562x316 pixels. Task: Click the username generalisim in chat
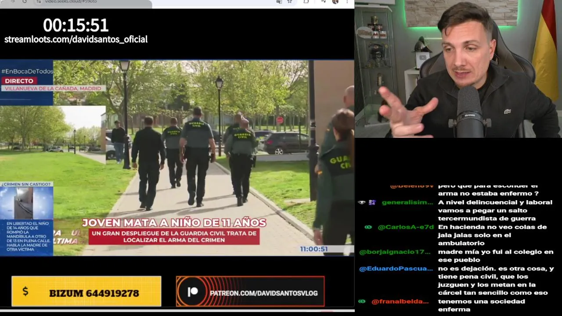pos(407,202)
